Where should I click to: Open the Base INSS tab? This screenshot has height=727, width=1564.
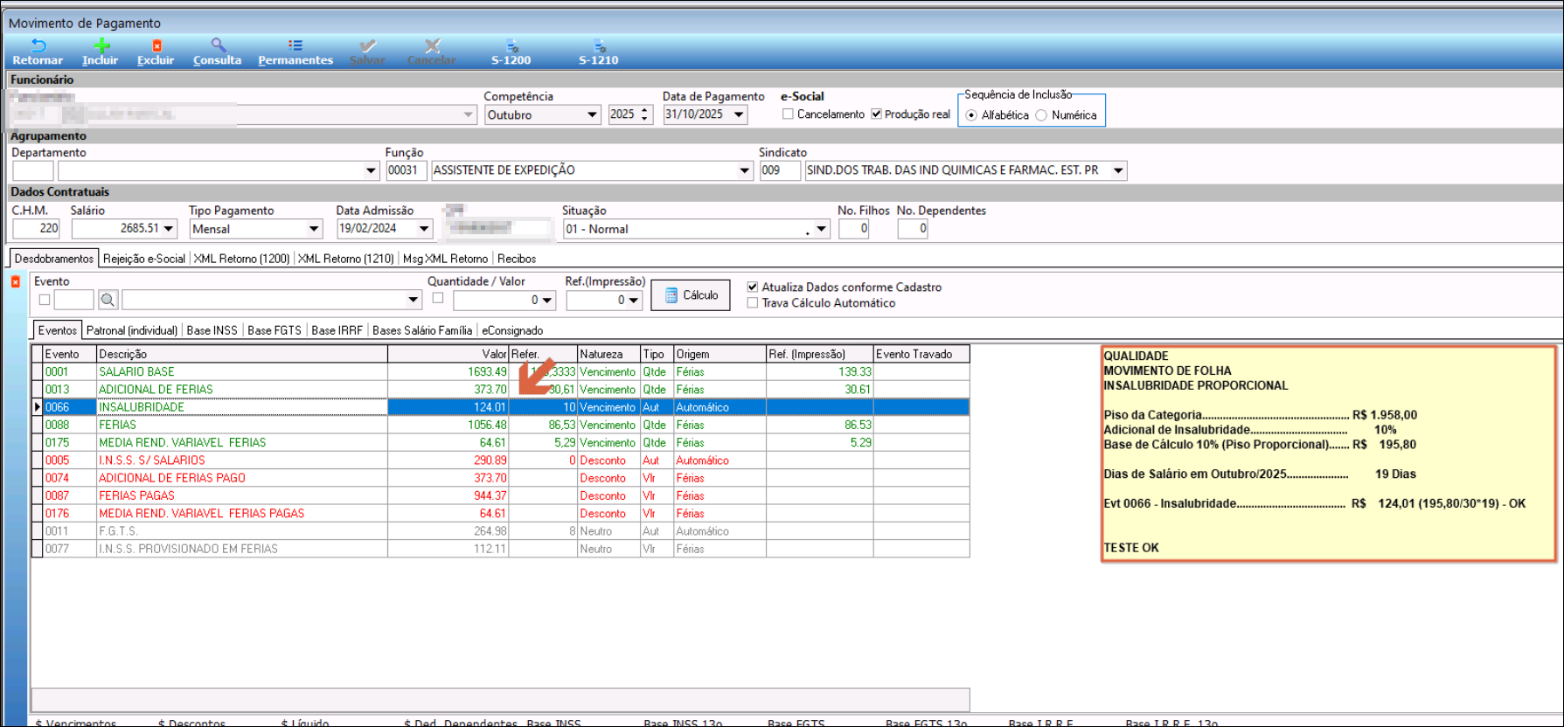212,330
